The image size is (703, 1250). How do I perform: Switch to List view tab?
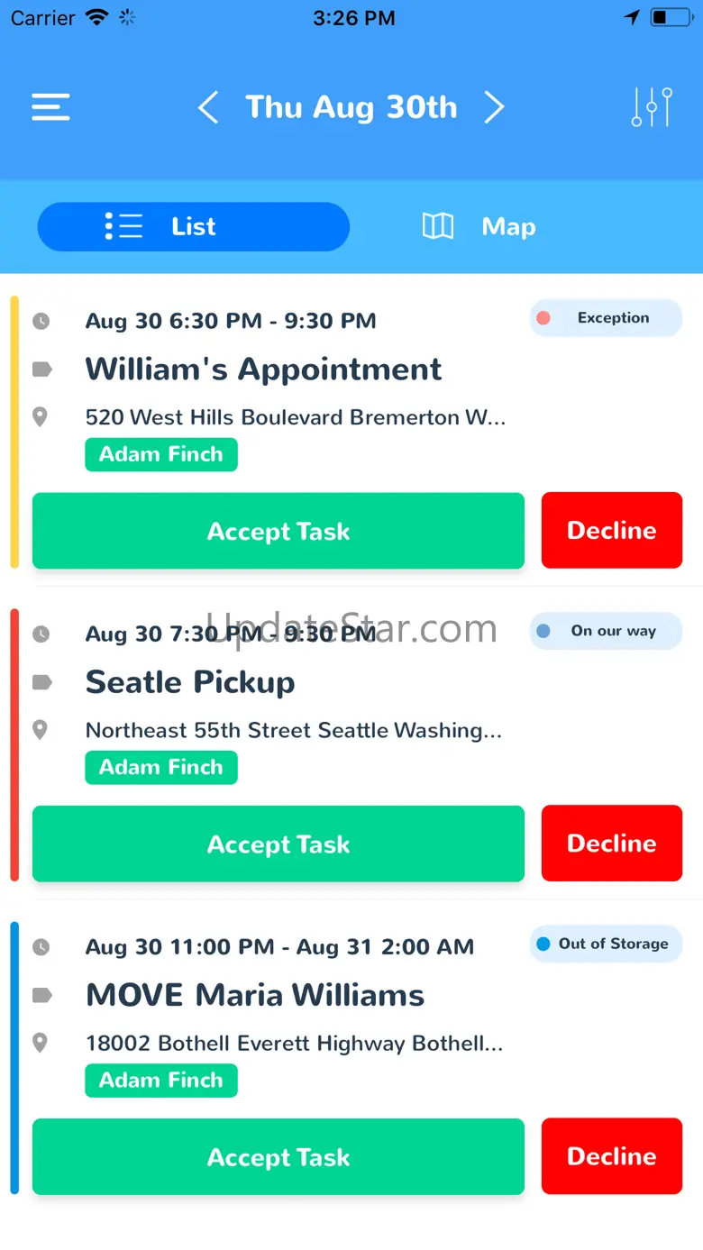pyautogui.click(x=193, y=226)
